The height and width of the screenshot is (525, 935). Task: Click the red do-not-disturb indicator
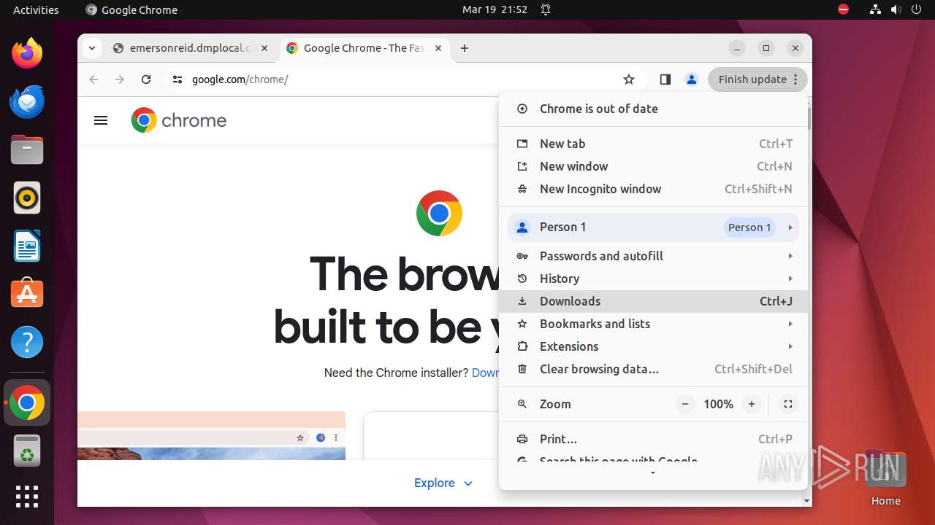point(843,9)
